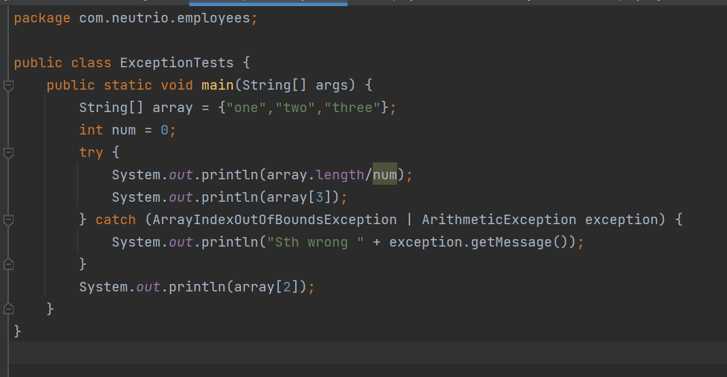Click the "Sth wrong " string literal
Image resolution: width=727 pixels, height=377 pixels.
(316, 242)
